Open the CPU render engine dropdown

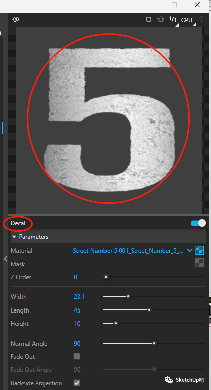[188, 20]
